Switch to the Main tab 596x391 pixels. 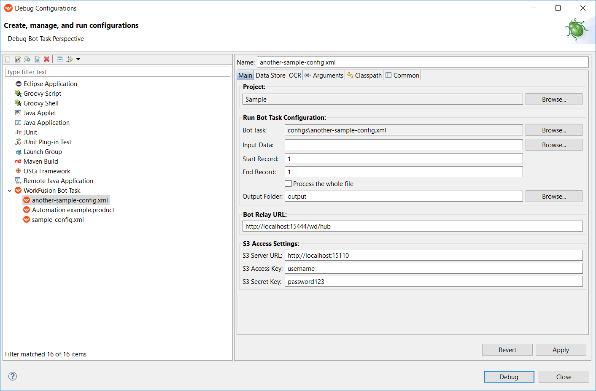point(245,76)
